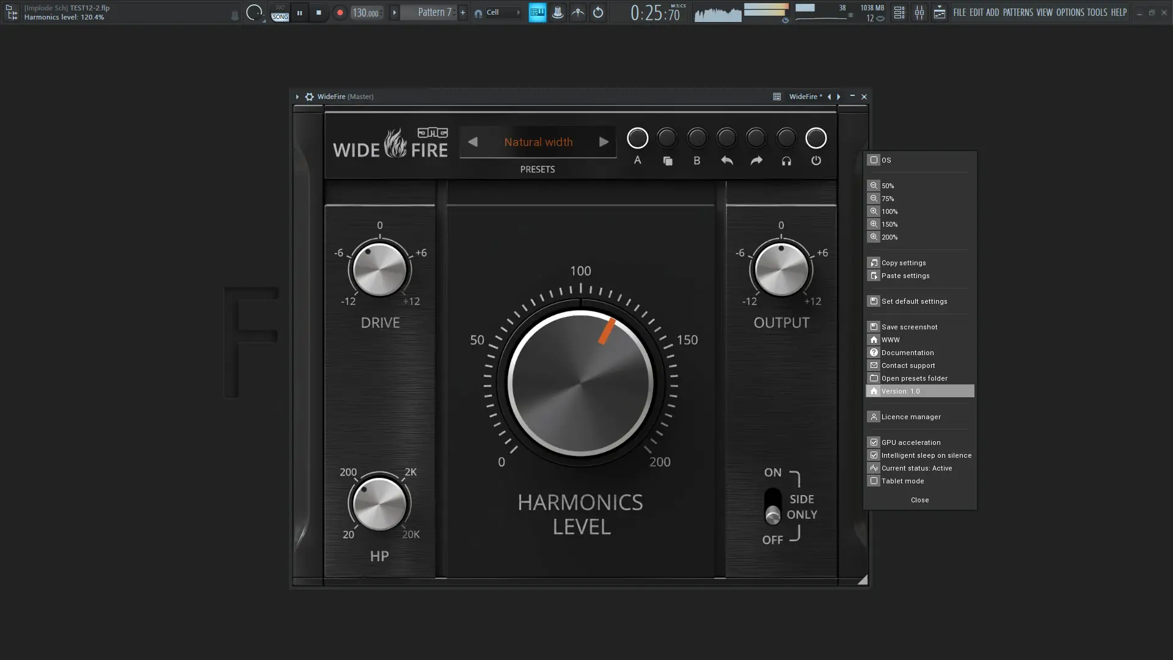Click the plugin power bypass icon
Image resolution: width=1173 pixels, height=660 pixels.
816,161
